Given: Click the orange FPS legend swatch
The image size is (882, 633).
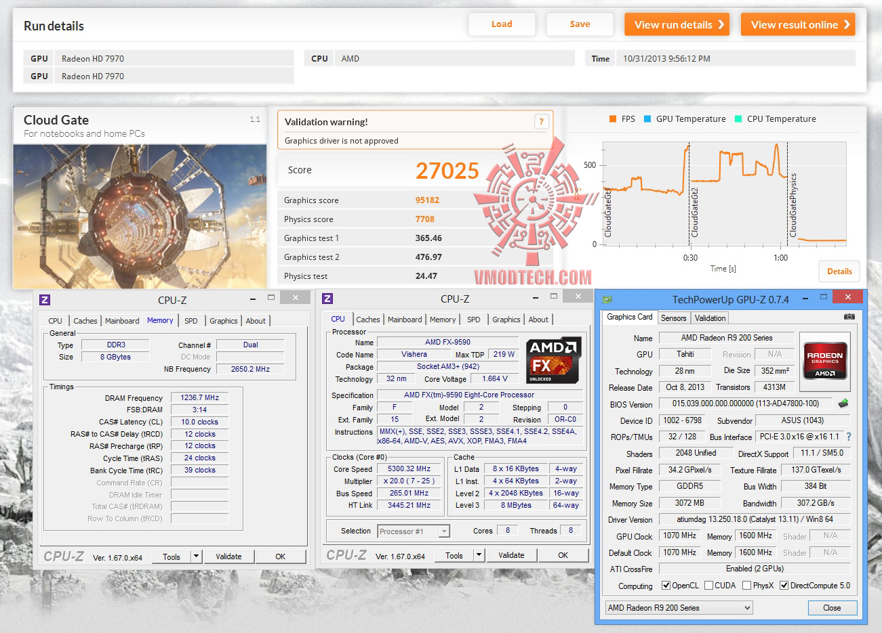Looking at the screenshot, I should click(613, 119).
